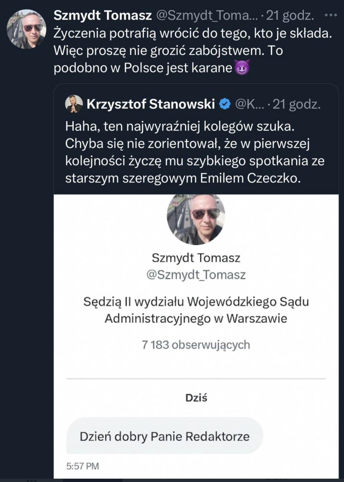Click the 5:57 PM message timestamp
The image size is (344, 482).
pyautogui.click(x=83, y=466)
